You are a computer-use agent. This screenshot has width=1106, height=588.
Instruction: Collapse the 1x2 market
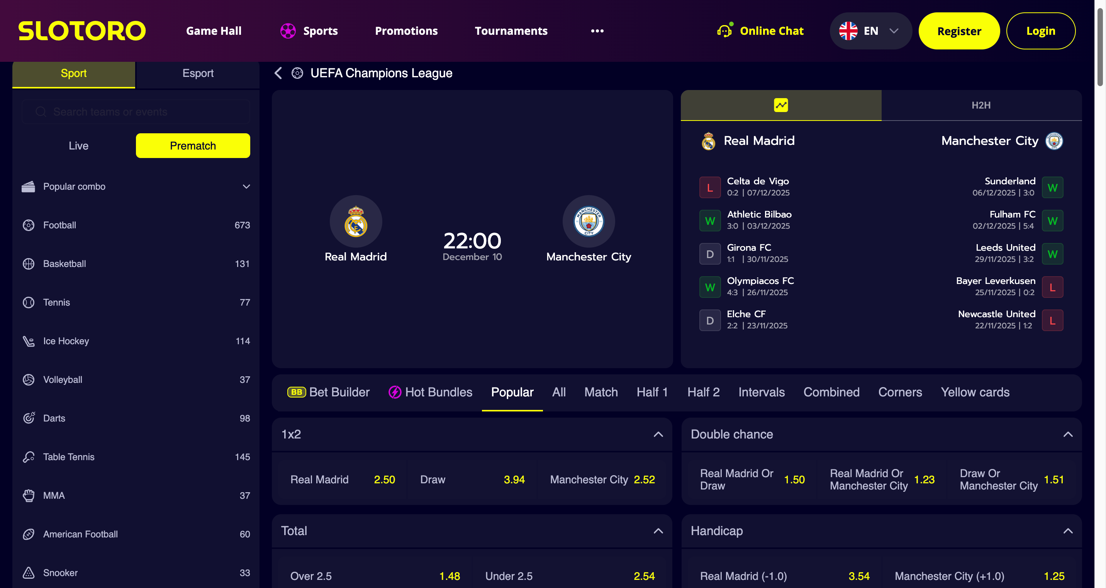[x=658, y=434]
